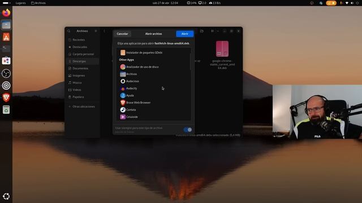Open Carpeta personal in the sidebar
This screenshot has width=362, height=203.
[x=83, y=54]
